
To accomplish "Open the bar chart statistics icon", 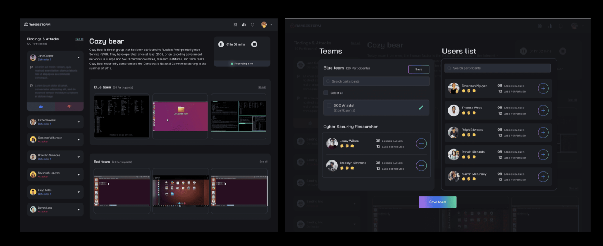I will [x=244, y=24].
